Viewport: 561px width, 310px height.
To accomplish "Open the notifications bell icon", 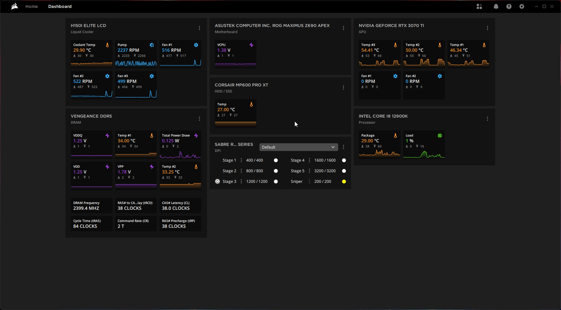I will [x=496, y=6].
